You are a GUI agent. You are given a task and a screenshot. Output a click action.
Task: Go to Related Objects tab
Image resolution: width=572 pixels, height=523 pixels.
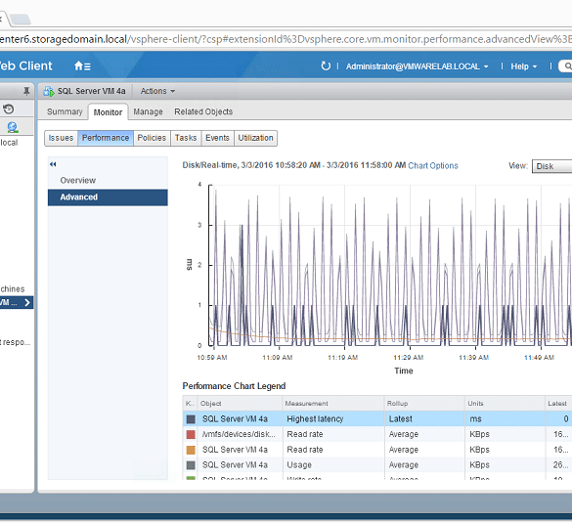pyautogui.click(x=203, y=111)
